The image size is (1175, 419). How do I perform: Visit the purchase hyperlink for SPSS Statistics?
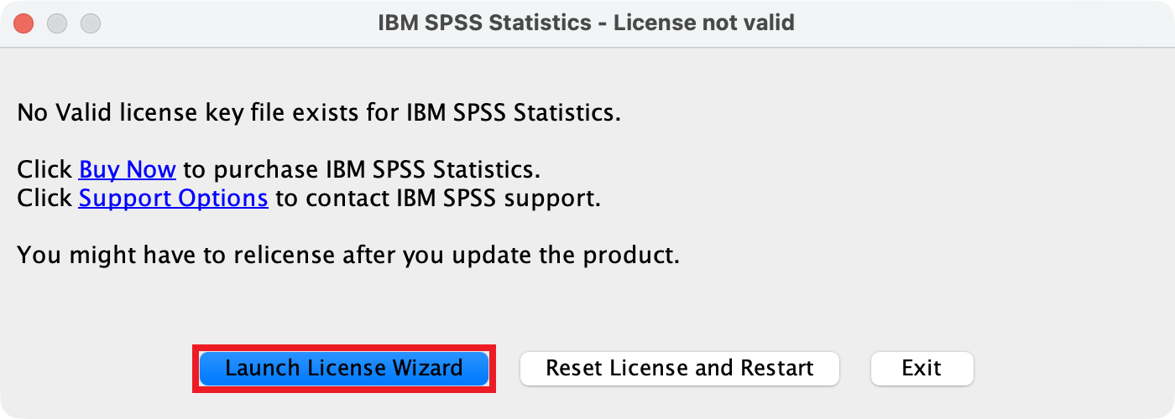(x=128, y=169)
